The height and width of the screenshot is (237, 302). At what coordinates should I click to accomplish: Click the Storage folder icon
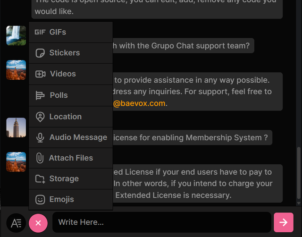click(40, 179)
